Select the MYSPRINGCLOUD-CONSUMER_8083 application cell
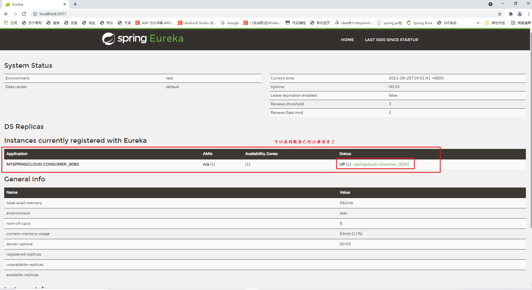Screen dimensions: 532x290 coord(43,164)
